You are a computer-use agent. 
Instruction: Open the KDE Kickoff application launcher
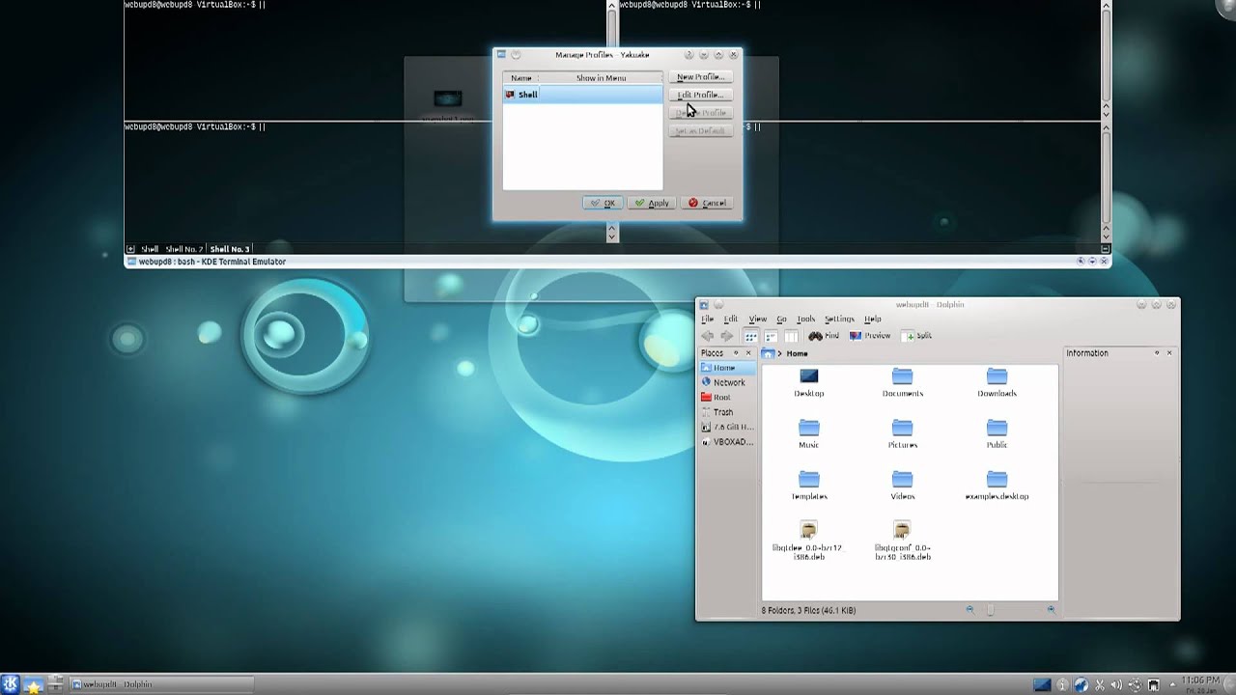click(11, 684)
